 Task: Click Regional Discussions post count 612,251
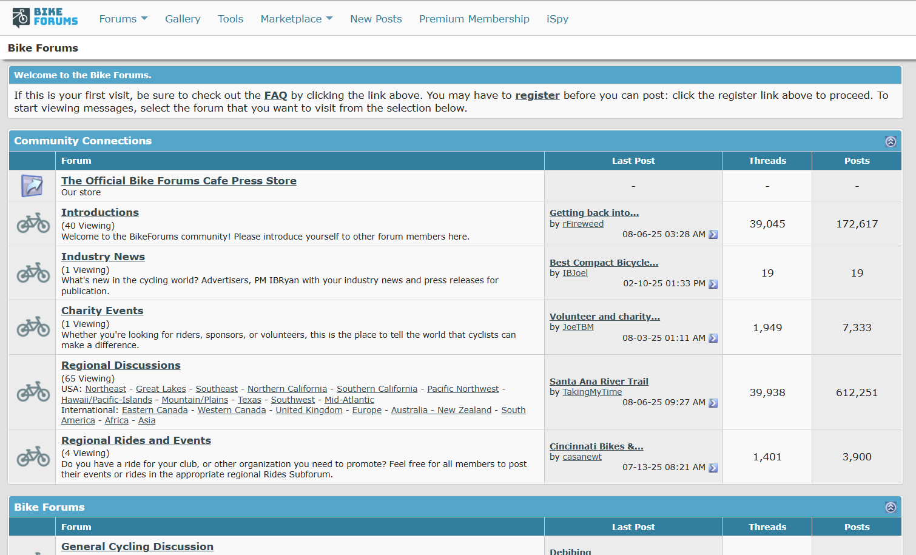pos(857,392)
